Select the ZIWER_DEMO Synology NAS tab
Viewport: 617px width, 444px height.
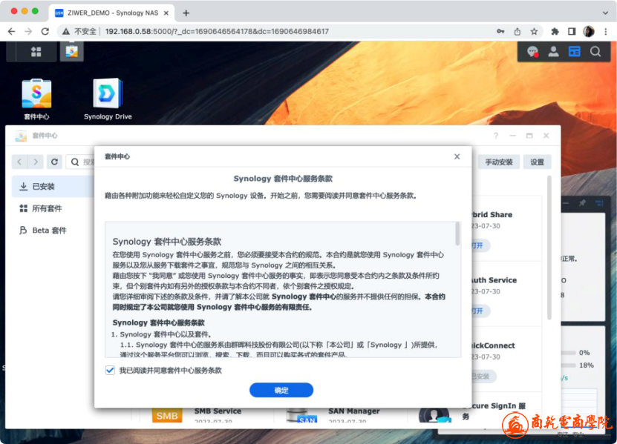pyautogui.click(x=112, y=13)
